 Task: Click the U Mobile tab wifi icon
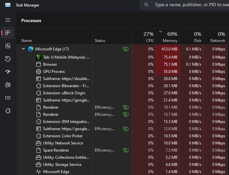tap(39, 57)
